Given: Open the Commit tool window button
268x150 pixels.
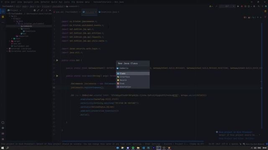Looking at the screenshot, I should tap(3, 17).
